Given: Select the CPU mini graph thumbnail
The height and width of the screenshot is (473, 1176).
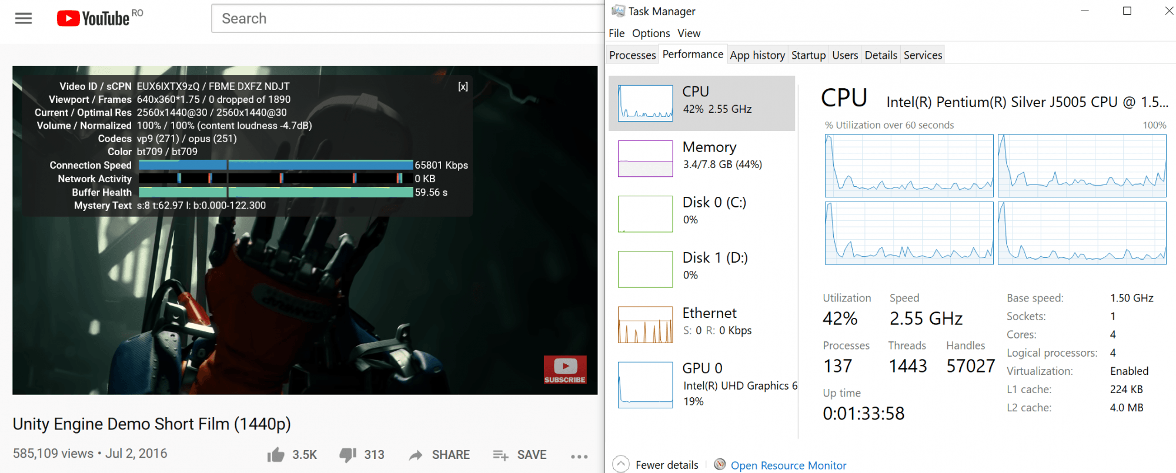Looking at the screenshot, I should coord(646,103).
